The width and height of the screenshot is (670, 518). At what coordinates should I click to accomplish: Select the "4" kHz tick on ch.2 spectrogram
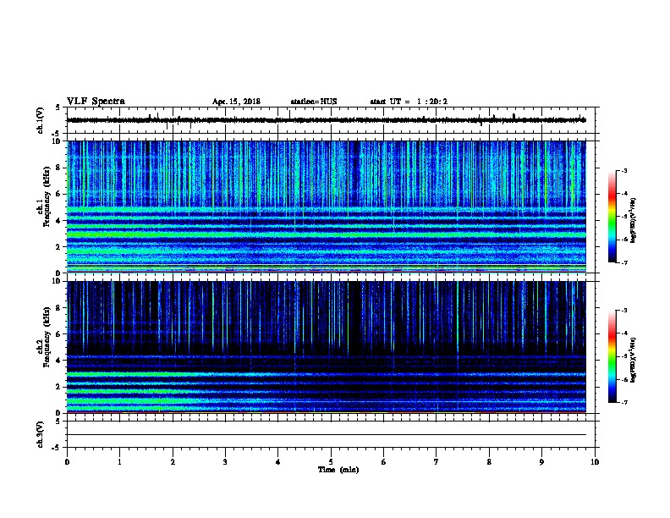tap(58, 361)
